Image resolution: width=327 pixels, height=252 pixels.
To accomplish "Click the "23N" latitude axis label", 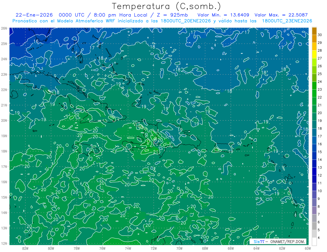I will 4,74.
